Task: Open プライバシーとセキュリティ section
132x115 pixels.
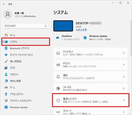Action: [x=26, y=101]
